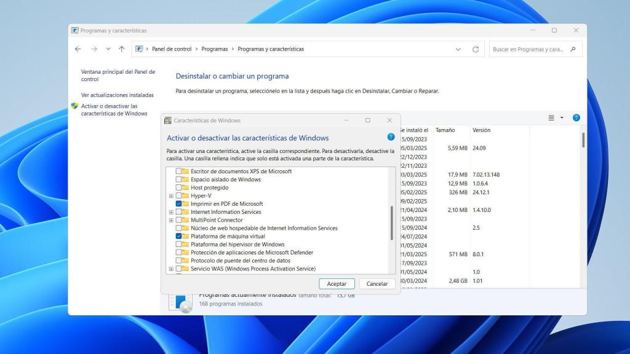The width and height of the screenshot is (630, 354).
Task: Click the Control Panel icon in address bar
Action: (139, 49)
